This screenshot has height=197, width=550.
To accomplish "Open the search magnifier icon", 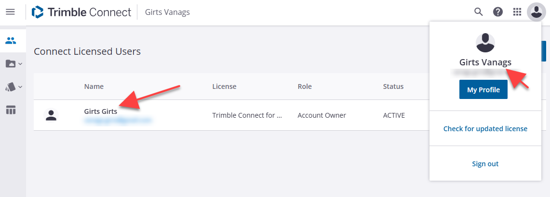I will (479, 12).
